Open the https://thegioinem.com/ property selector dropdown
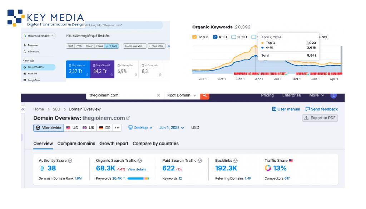Screen dimensions: 366x209 pos(39,36)
